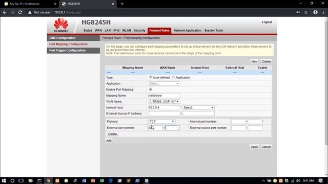This screenshot has width=328, height=184.
Task: Click the external source port start field
Action: (x=238, y=128)
